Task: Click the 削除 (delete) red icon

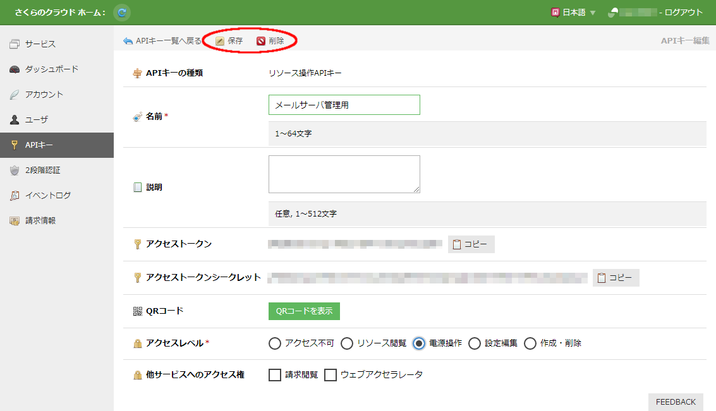Action: (261, 41)
